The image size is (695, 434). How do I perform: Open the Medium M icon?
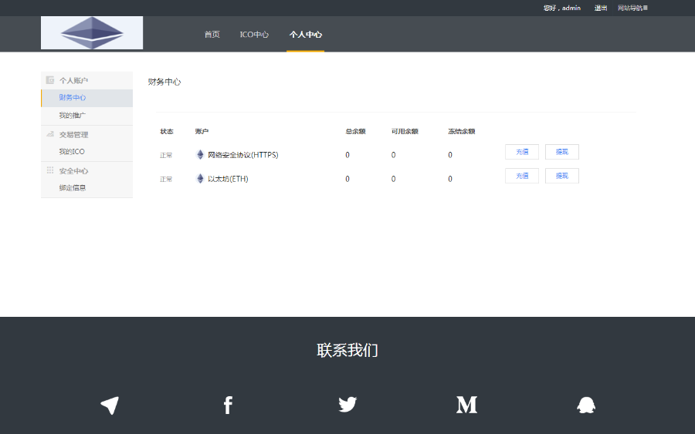tap(466, 405)
